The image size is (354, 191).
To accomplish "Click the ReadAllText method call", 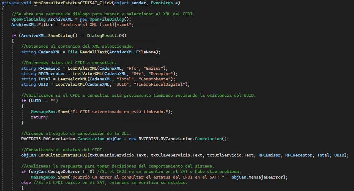I will 93,52.
